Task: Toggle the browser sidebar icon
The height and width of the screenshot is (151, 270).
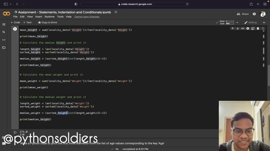Action: click(x=5, y=4)
